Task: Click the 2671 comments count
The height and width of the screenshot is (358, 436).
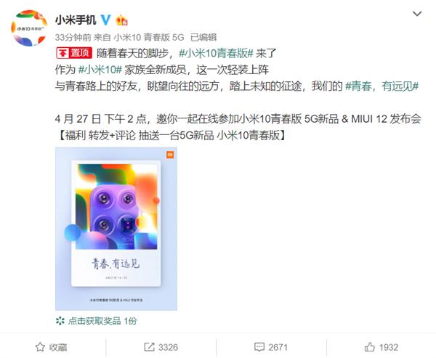Action: (x=278, y=347)
